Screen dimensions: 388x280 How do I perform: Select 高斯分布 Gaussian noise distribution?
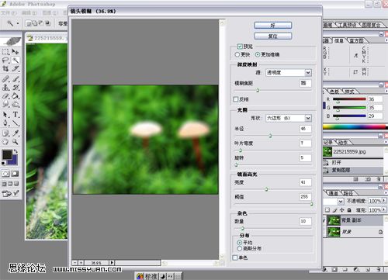240,248
